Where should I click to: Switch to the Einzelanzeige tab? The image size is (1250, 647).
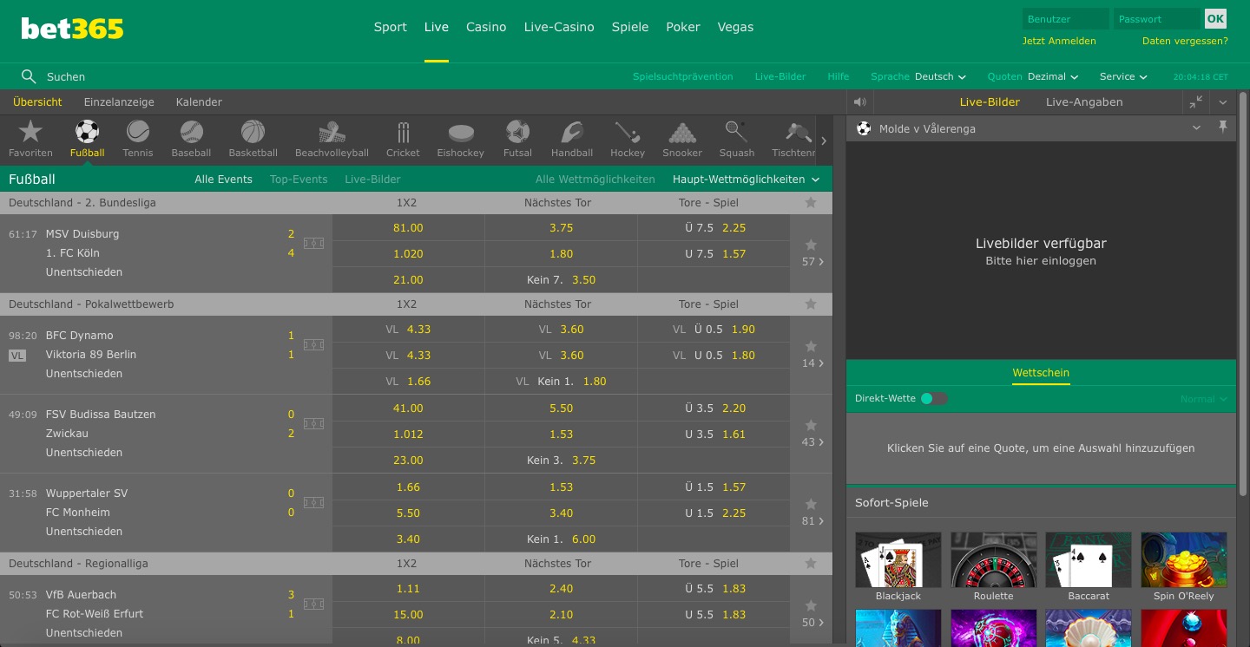(x=119, y=102)
